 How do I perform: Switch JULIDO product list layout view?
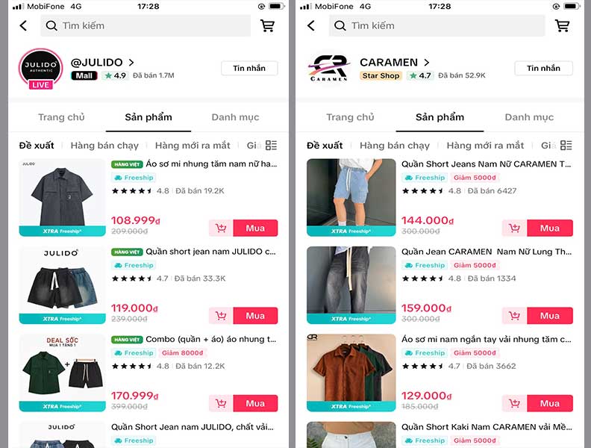click(x=271, y=145)
